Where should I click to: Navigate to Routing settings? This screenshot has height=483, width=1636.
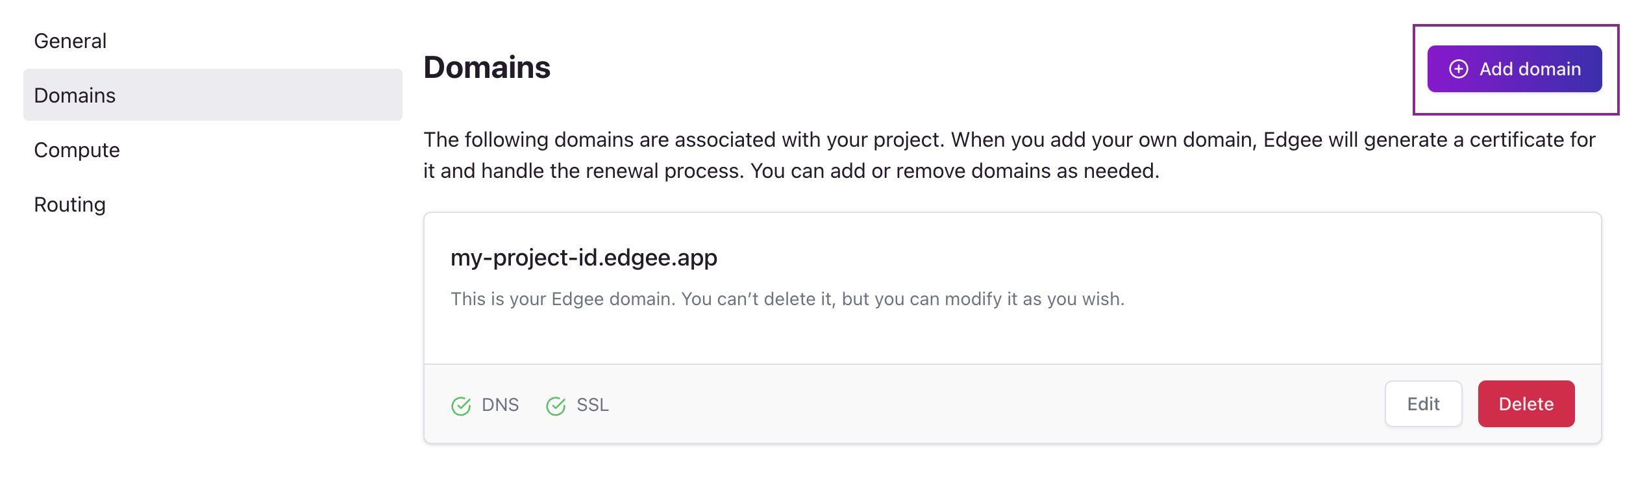click(69, 204)
